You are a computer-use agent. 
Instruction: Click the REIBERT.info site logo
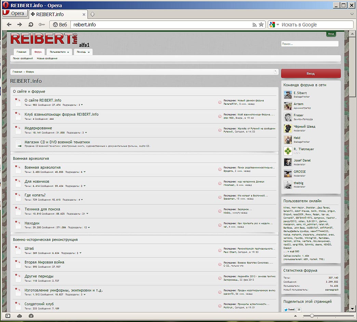pos(44,39)
